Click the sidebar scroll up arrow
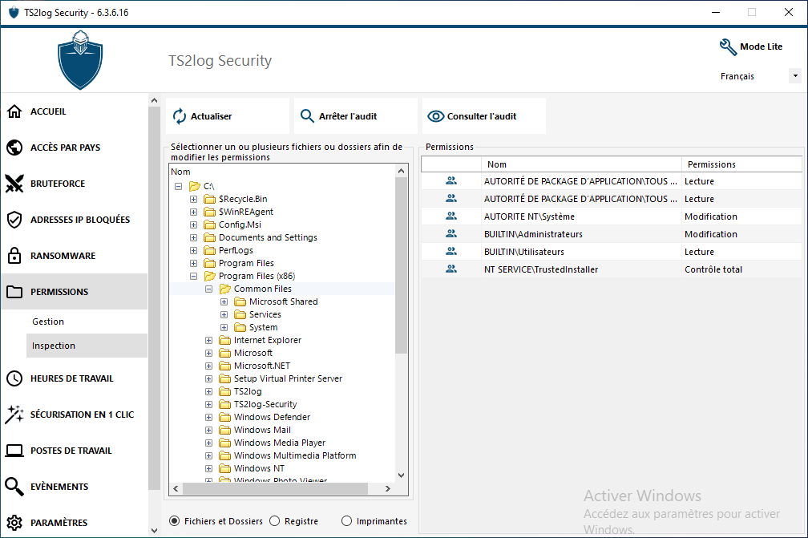Image resolution: width=808 pixels, height=538 pixels. (154, 100)
